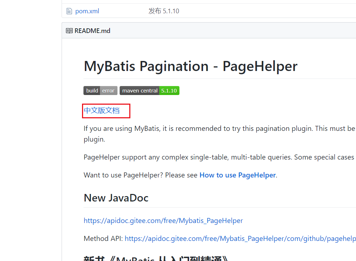This screenshot has width=356, height=261.
Task: Click the build error badge
Action: click(x=100, y=90)
